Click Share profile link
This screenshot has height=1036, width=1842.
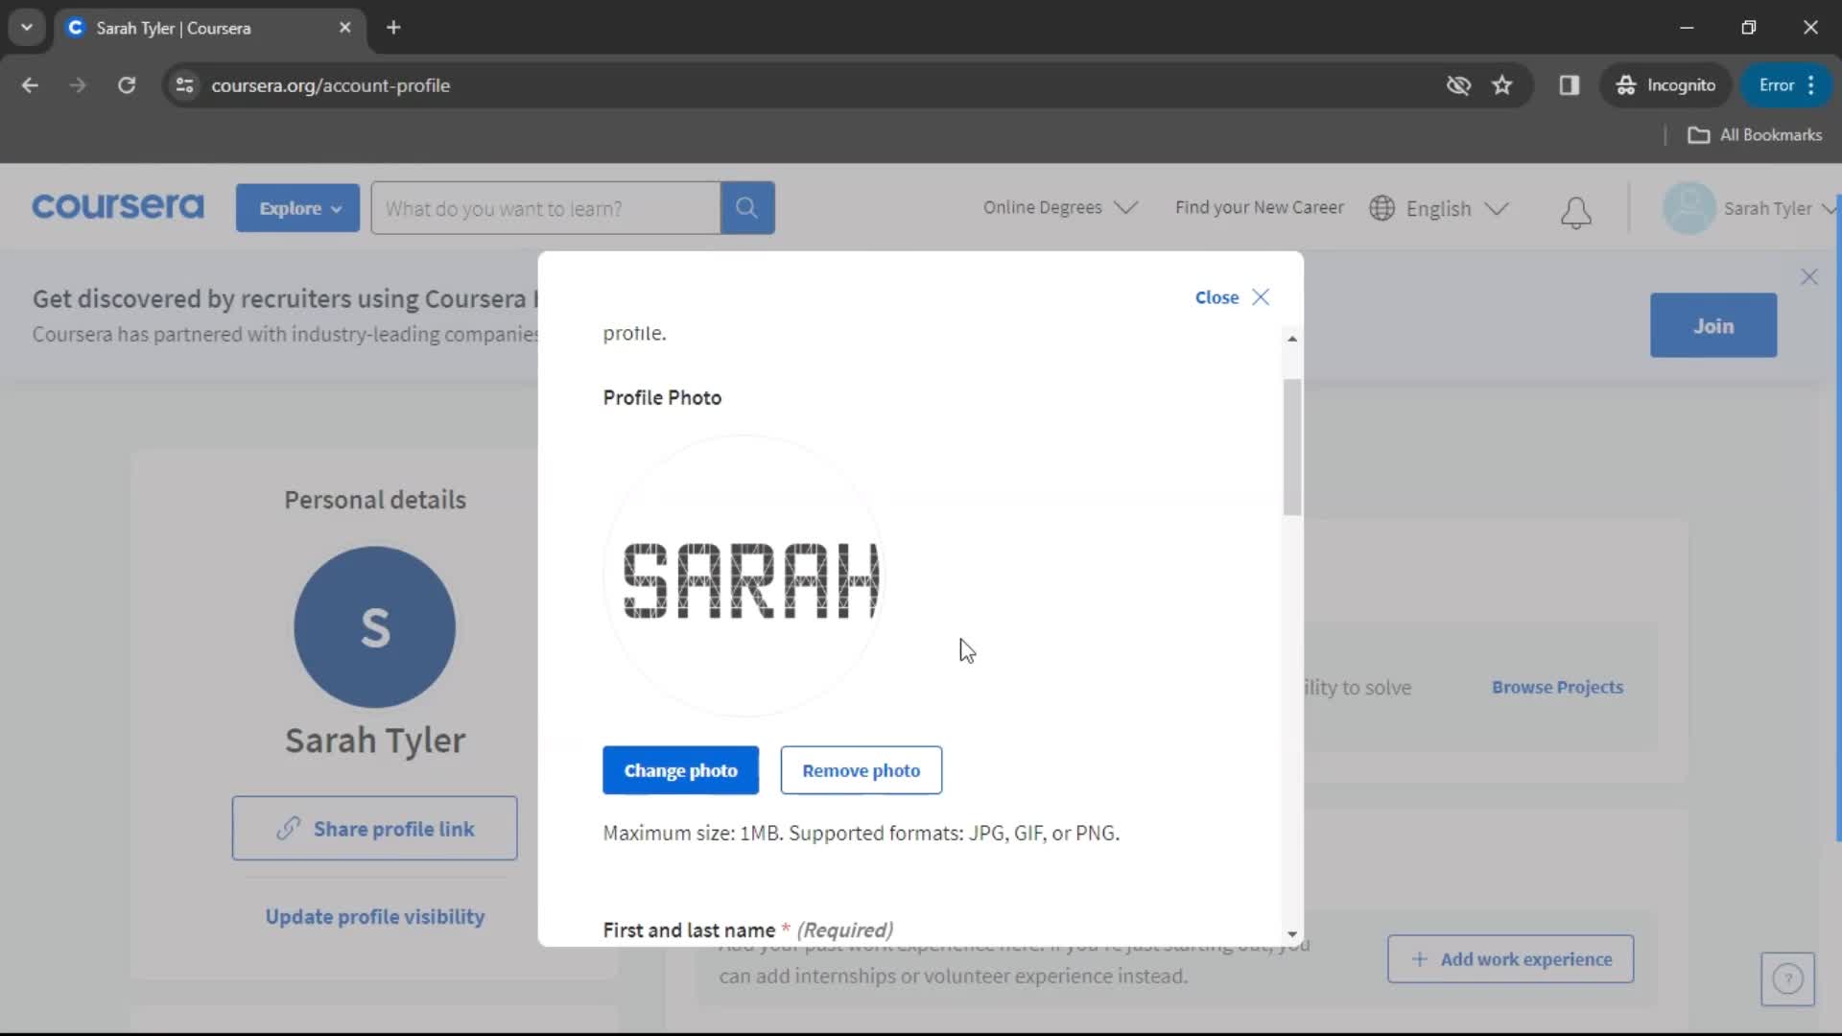[374, 829]
